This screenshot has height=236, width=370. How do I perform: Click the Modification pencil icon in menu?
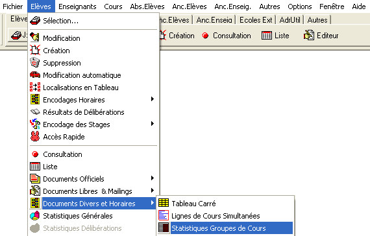tap(35, 38)
